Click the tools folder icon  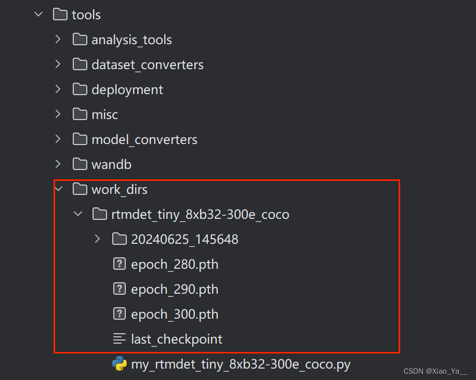[x=59, y=15]
